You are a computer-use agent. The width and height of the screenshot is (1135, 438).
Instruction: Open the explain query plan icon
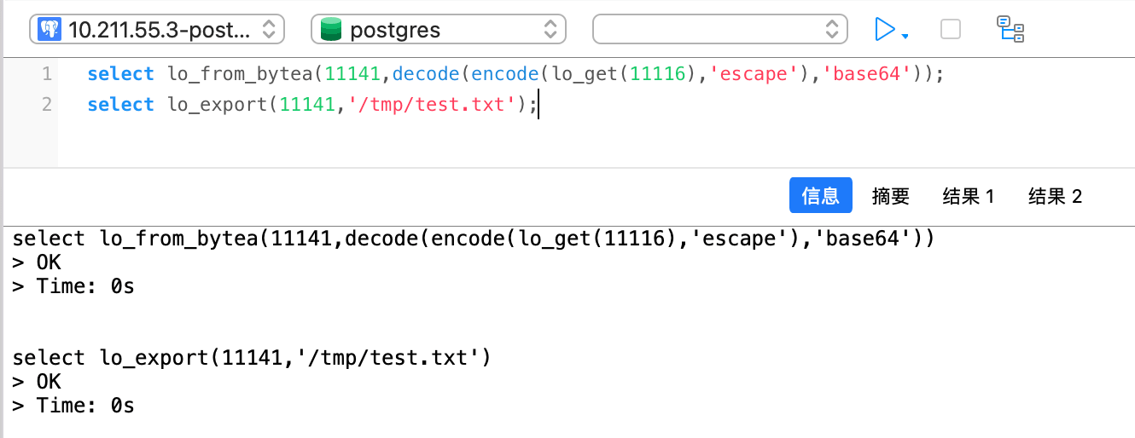point(1010,30)
